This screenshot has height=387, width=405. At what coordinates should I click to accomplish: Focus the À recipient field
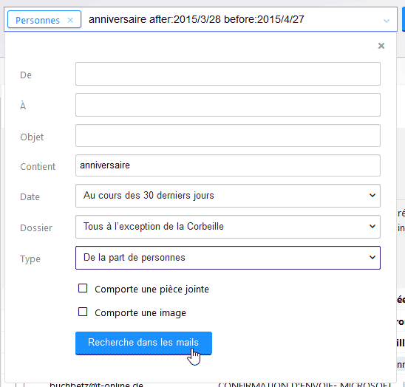[x=228, y=105]
